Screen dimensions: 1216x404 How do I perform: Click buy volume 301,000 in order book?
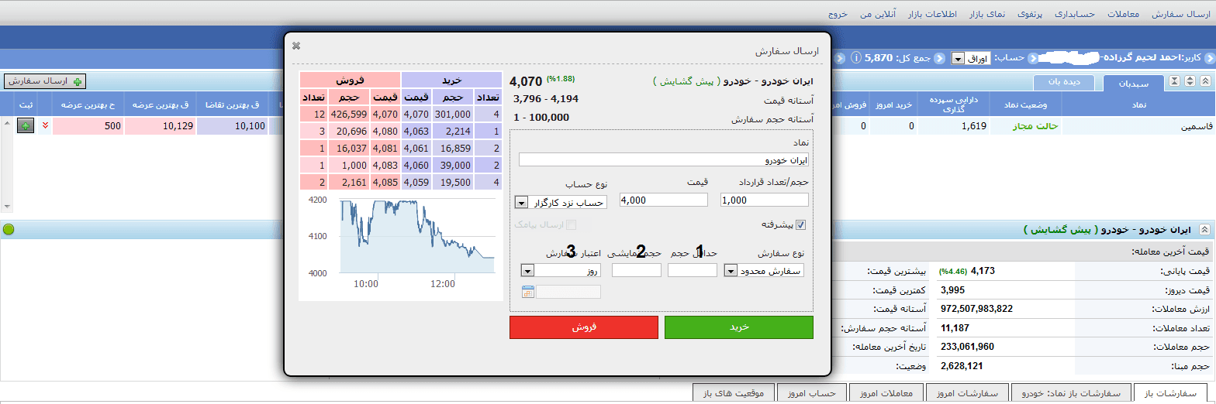coord(451,115)
